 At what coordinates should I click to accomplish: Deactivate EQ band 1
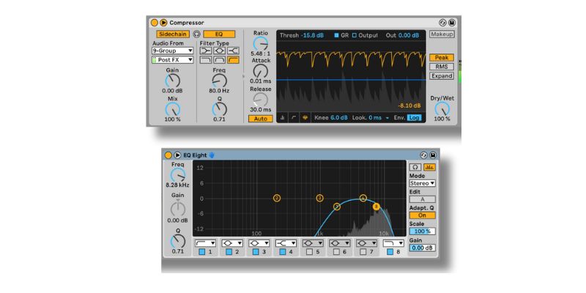point(202,252)
